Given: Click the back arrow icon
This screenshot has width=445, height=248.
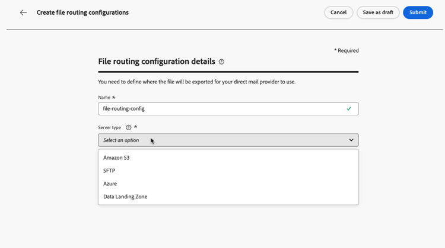Looking at the screenshot, I should 23,12.
